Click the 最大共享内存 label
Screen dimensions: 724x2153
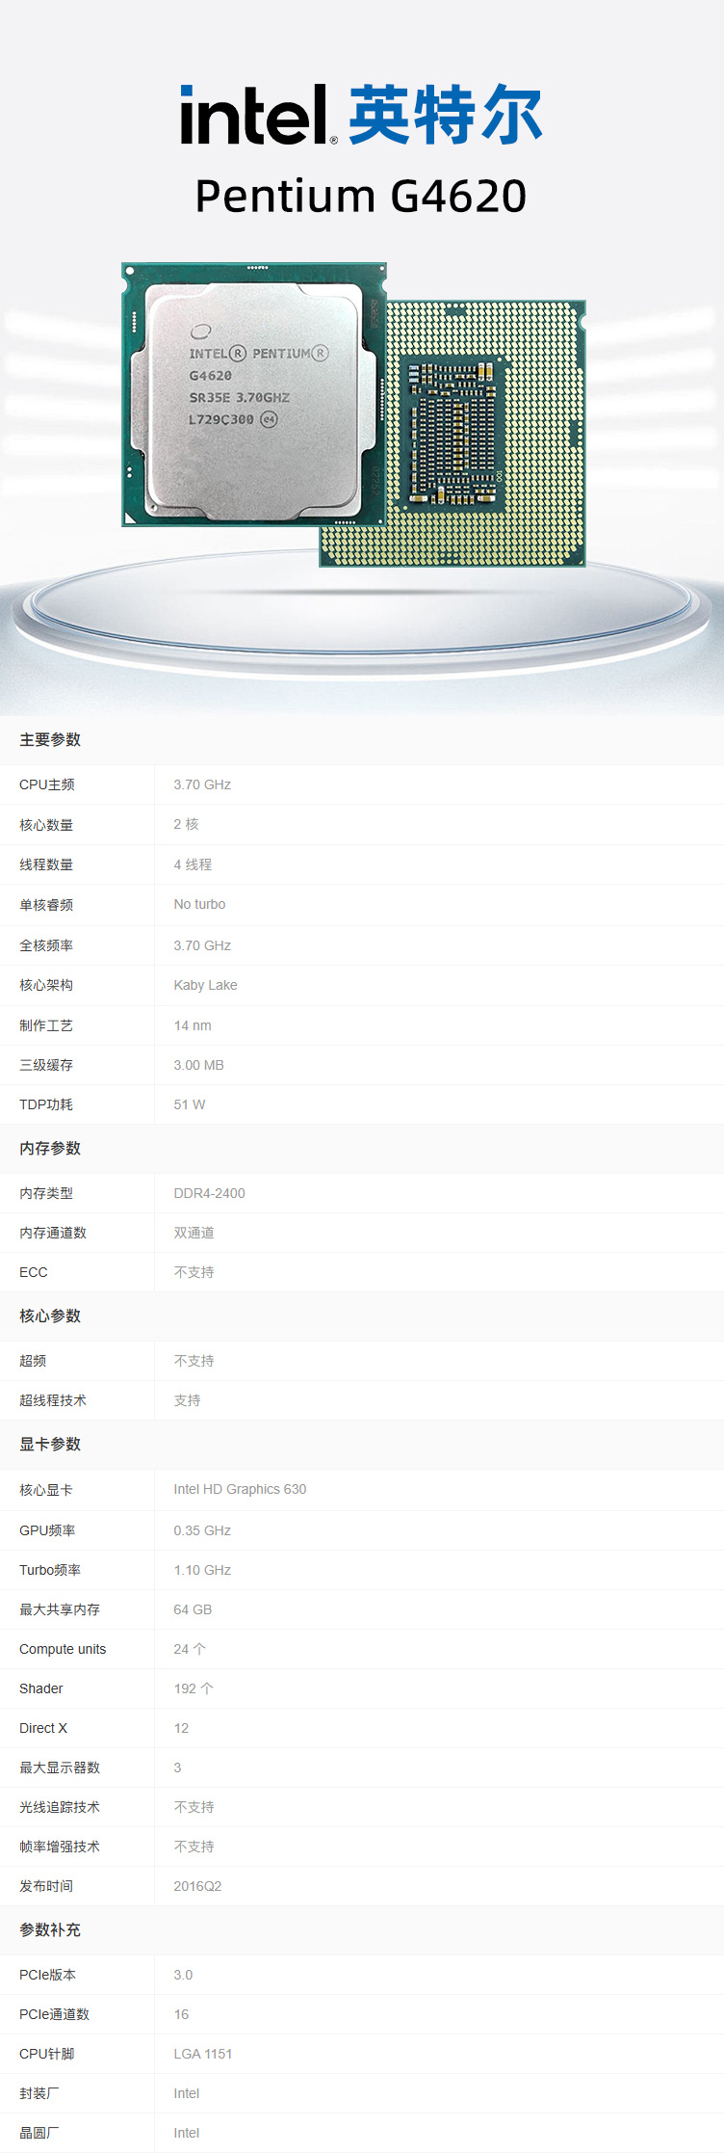coord(60,1609)
